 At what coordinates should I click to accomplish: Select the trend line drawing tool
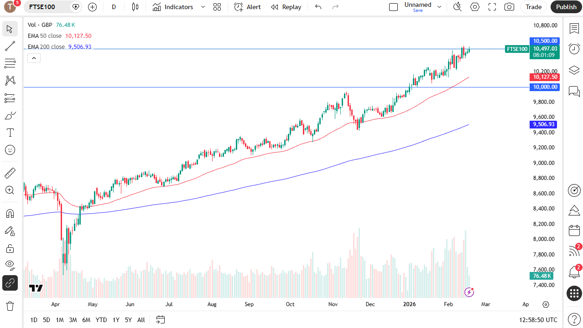click(x=10, y=46)
